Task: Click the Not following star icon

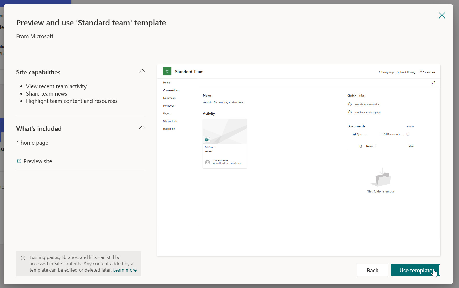Action: [x=398, y=72]
